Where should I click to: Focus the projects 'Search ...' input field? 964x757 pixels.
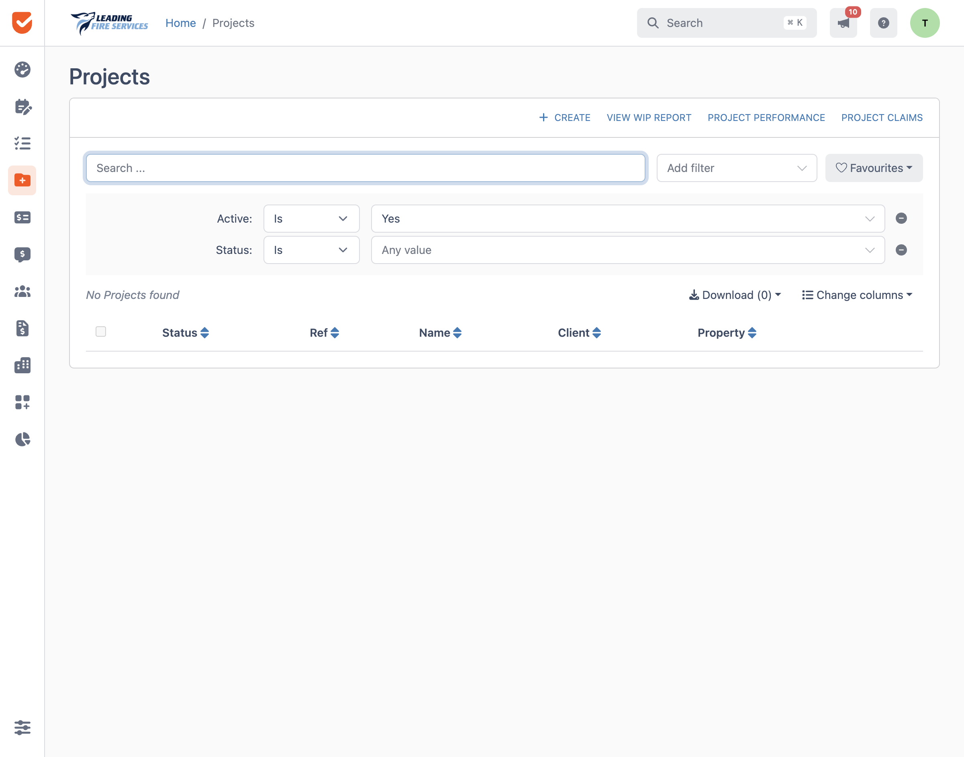[x=366, y=168]
